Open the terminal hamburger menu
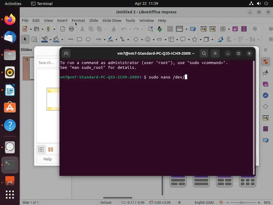This screenshot has height=205, width=273. [x=215, y=53]
